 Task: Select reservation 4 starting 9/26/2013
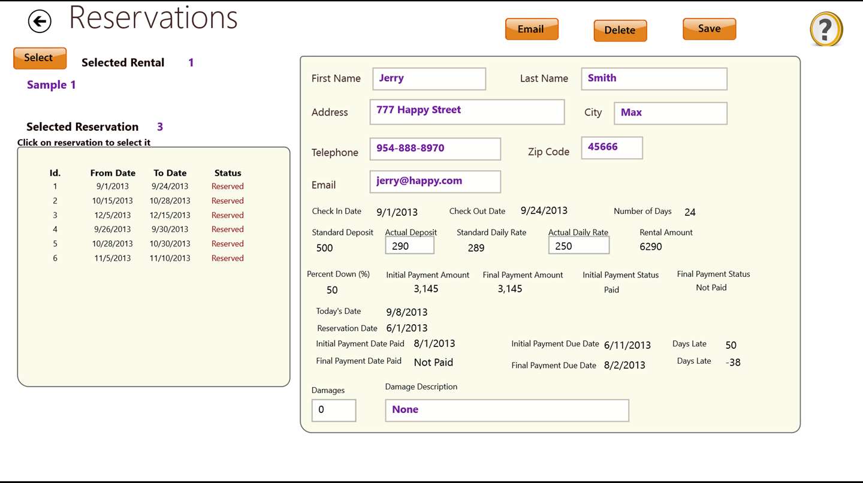pos(147,229)
